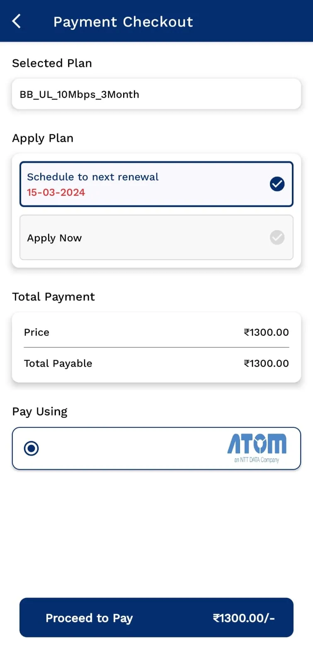Tap the BB_UL_10Mbps_3Month plan field
Viewport: 313px width, 664px height.
point(156,94)
